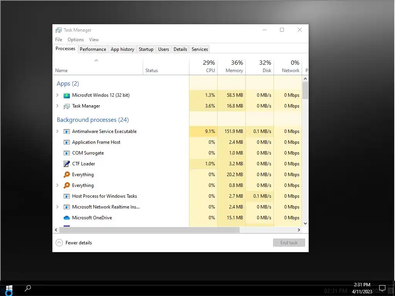Click the Microsoft Network Realtime Inspection icon

(66, 207)
